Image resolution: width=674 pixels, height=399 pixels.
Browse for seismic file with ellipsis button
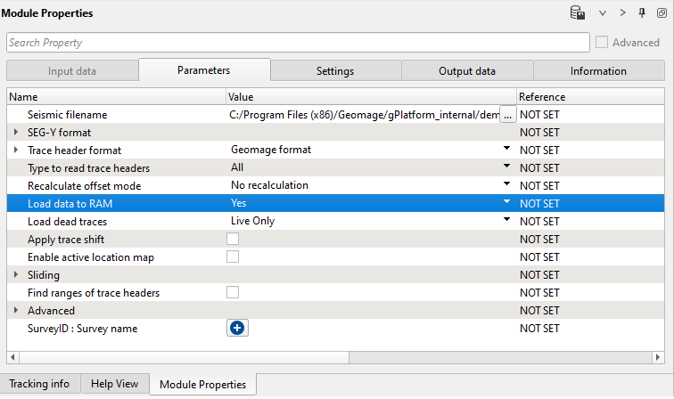[507, 114]
